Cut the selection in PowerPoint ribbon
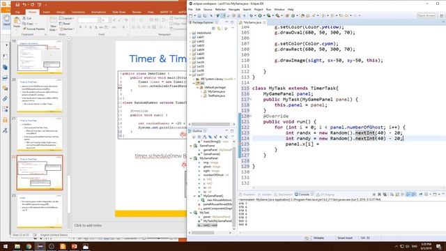The image size is (446, 251). (27, 18)
